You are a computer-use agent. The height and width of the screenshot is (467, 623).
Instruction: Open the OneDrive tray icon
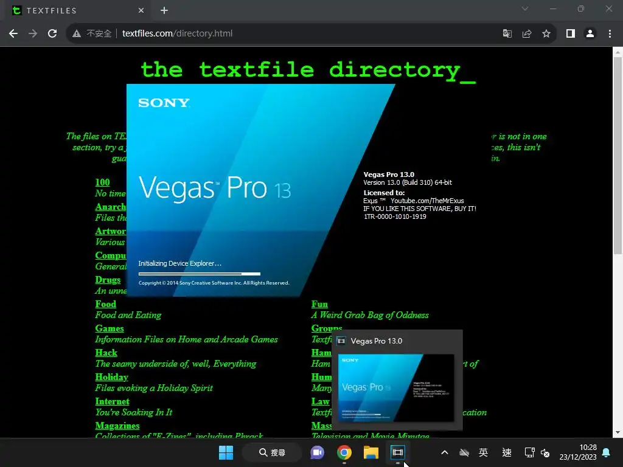[x=464, y=452]
